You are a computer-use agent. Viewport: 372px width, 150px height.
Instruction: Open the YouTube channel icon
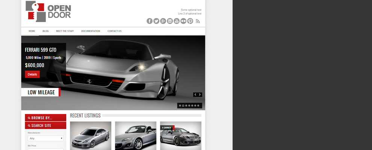pyautogui.click(x=177, y=21)
